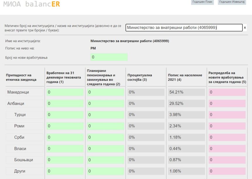Click Албанци pink new employment distribution field
This screenshot has height=179, width=252.
(x=227, y=104)
